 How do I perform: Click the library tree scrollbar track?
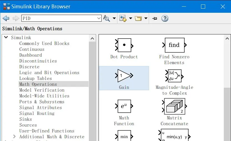[92, 91]
